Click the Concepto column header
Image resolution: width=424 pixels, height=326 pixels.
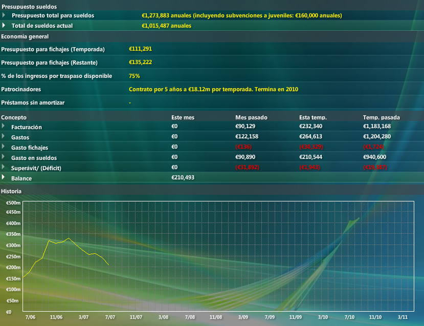[x=14, y=117]
